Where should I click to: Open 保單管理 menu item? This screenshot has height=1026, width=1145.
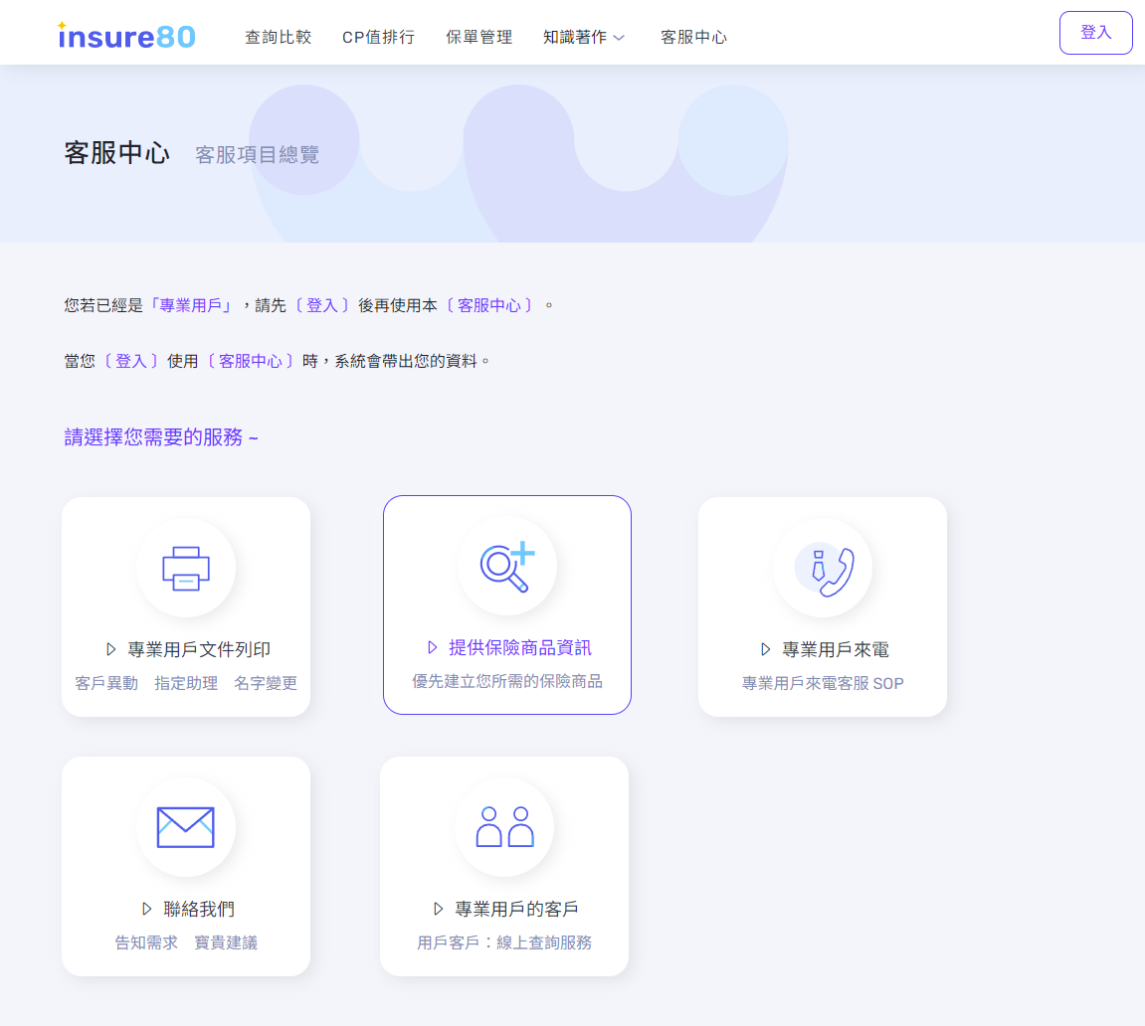click(x=478, y=37)
